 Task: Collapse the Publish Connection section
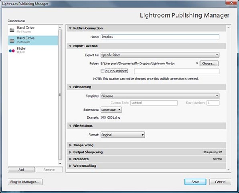coord(70,28)
